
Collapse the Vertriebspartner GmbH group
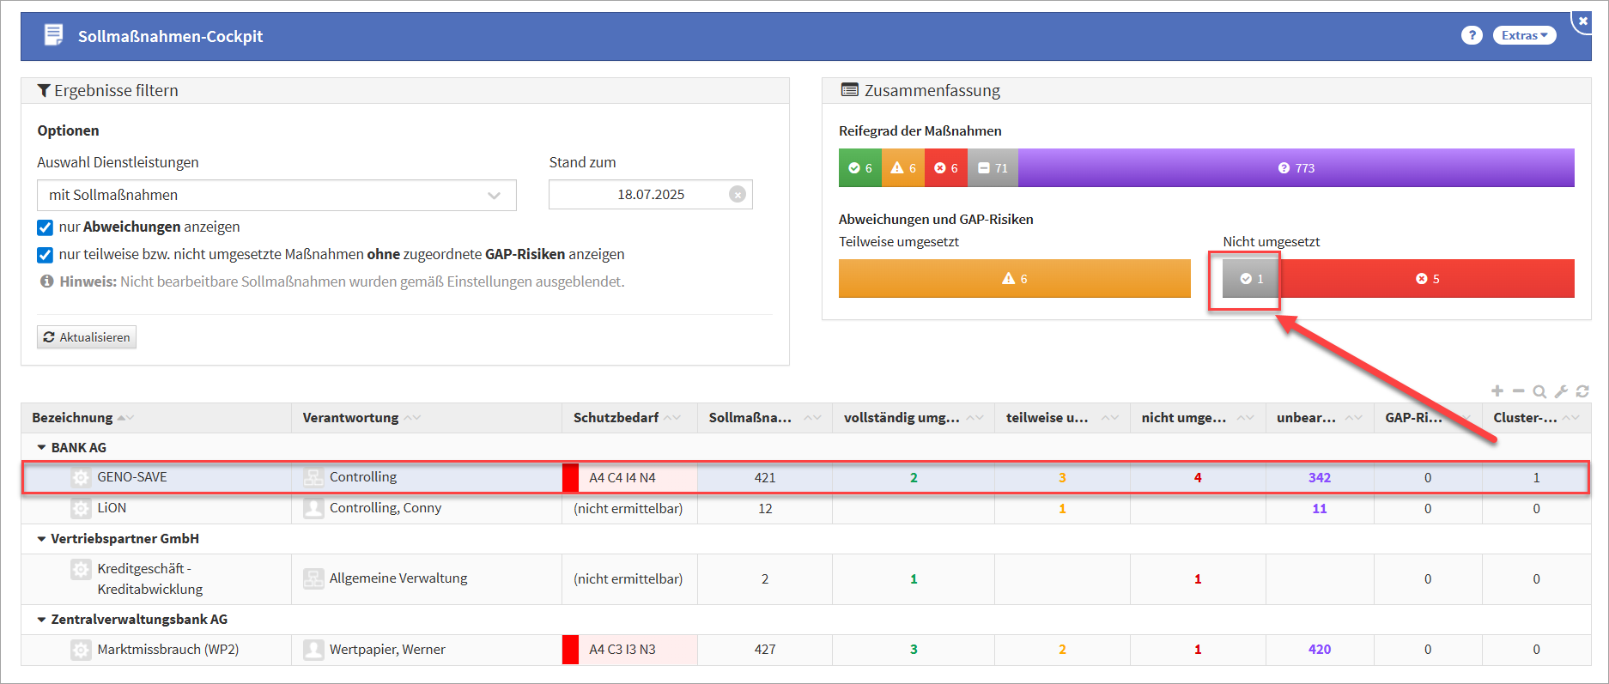pos(41,539)
